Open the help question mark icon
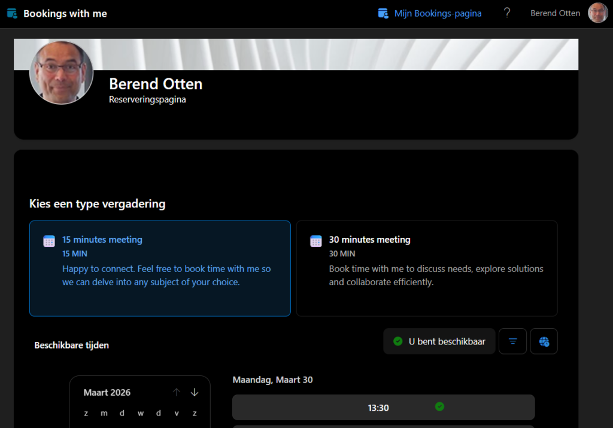This screenshot has height=428, width=613. 507,13
